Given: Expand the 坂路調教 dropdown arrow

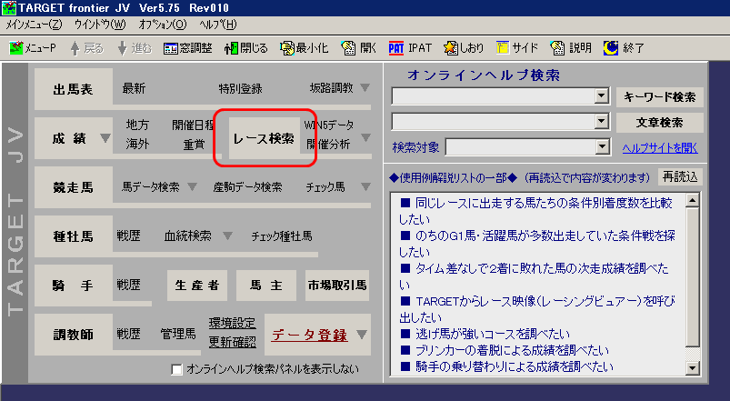Looking at the screenshot, I should pos(365,87).
